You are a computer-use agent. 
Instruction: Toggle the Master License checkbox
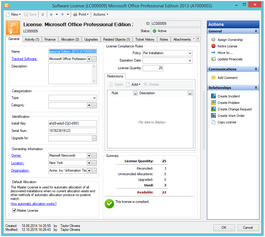pyautogui.click(x=14, y=211)
